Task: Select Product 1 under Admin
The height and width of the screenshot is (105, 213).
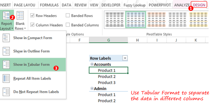Action: click(x=108, y=95)
